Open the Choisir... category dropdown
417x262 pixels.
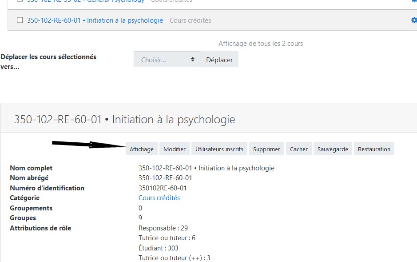point(167,60)
